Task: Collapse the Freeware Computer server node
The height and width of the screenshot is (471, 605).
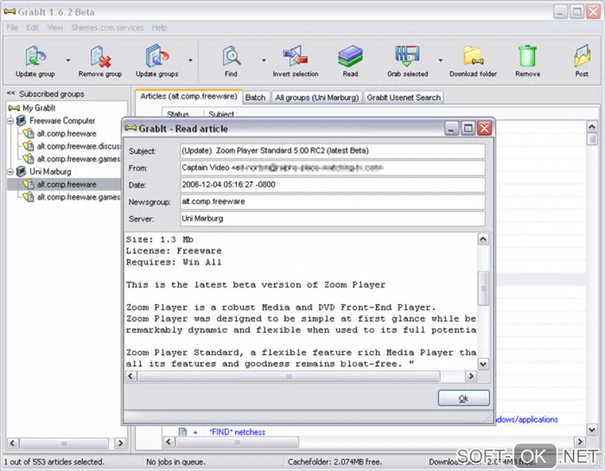Action: (x=11, y=121)
